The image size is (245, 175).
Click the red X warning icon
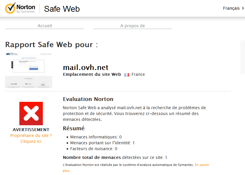click(x=31, y=114)
